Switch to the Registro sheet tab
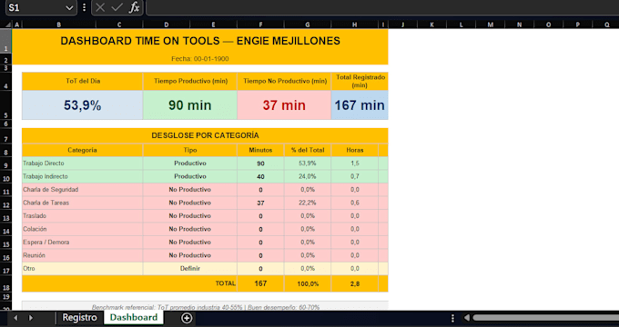The width and height of the screenshot is (619, 327). point(79,318)
